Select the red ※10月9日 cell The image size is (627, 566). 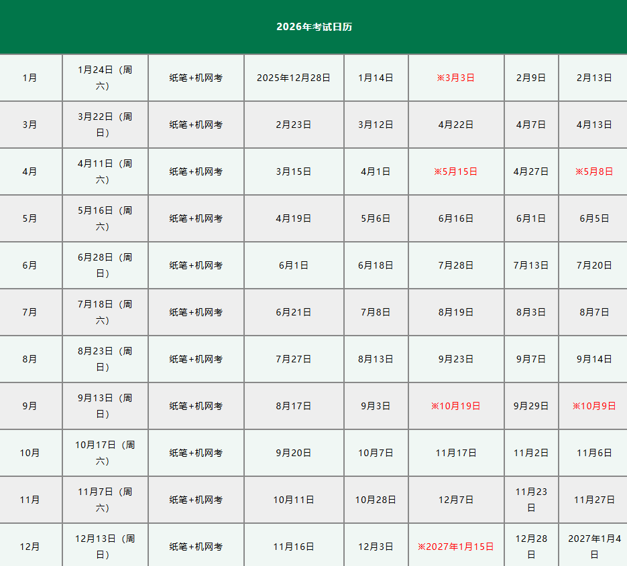click(593, 406)
